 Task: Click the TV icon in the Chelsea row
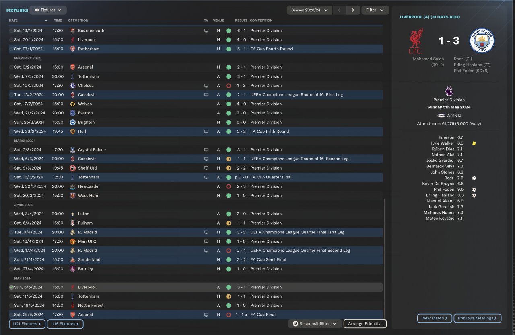pyautogui.click(x=206, y=86)
